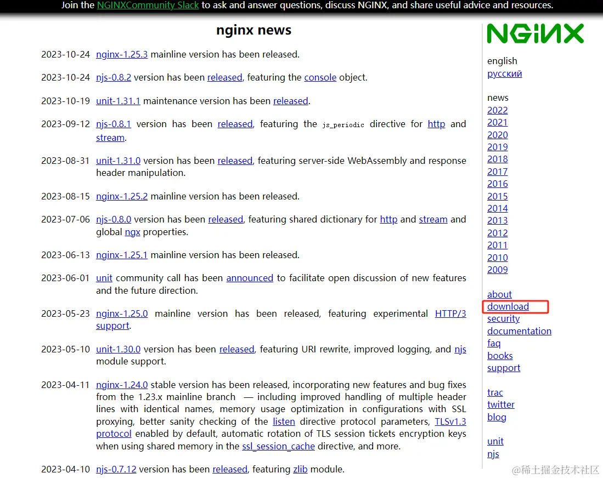Click the stream link in njs-0.8.0 entry
This screenshot has height=479, width=603.
(x=433, y=219)
